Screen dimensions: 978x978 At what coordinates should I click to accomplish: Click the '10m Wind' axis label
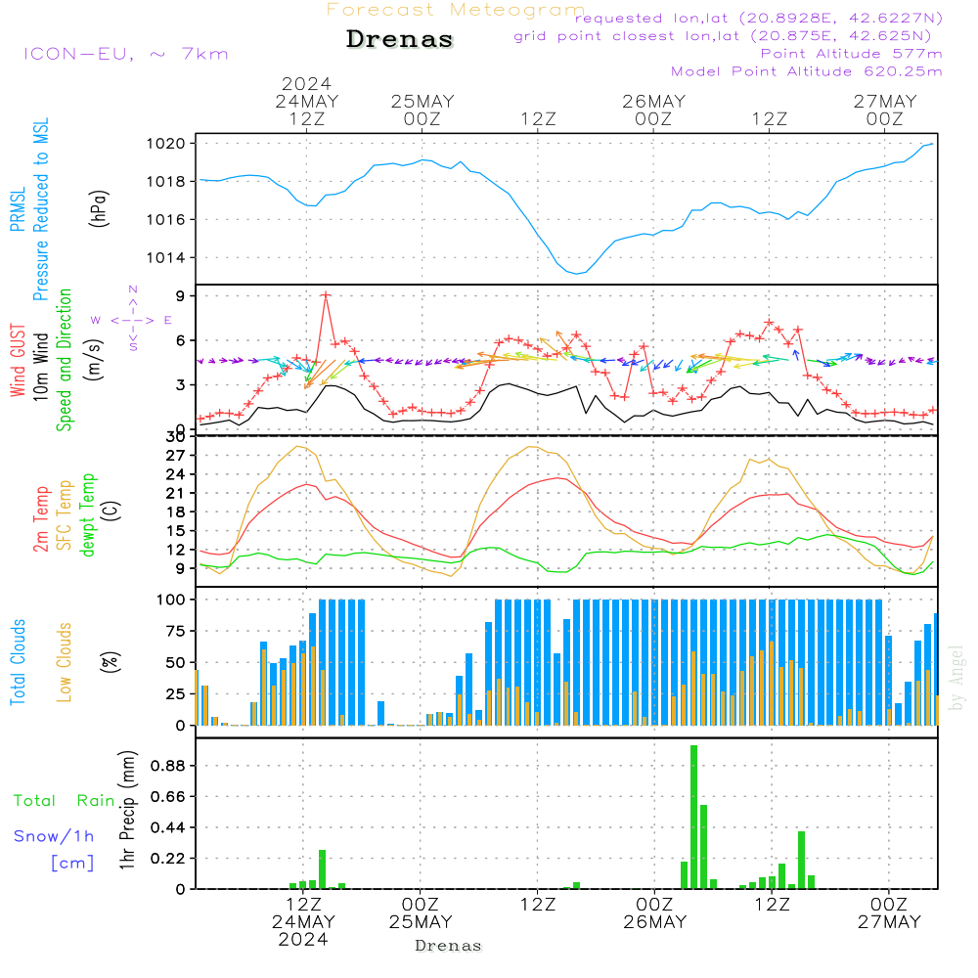click(x=40, y=367)
